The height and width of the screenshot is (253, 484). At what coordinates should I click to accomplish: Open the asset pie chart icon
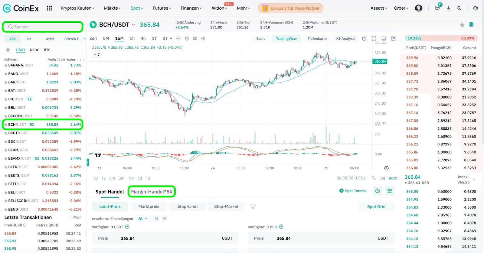click(x=378, y=191)
